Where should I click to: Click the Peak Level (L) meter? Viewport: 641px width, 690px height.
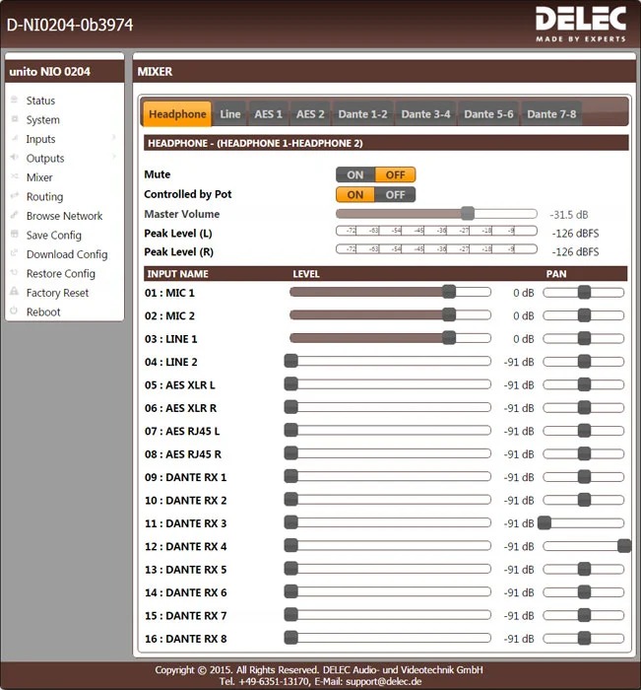[x=436, y=231]
